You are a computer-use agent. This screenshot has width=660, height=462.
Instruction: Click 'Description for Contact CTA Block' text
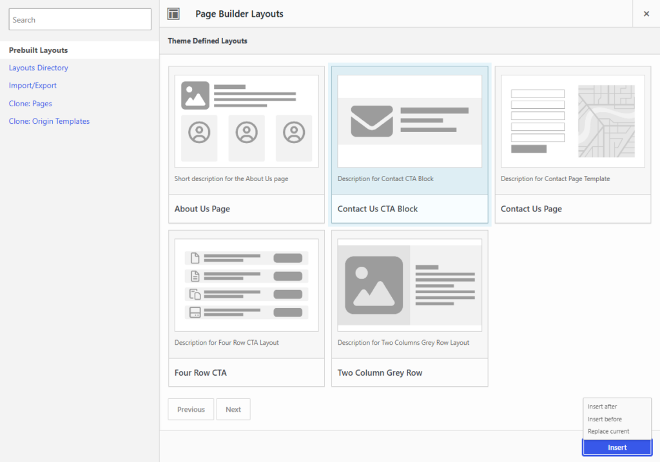[385, 178]
